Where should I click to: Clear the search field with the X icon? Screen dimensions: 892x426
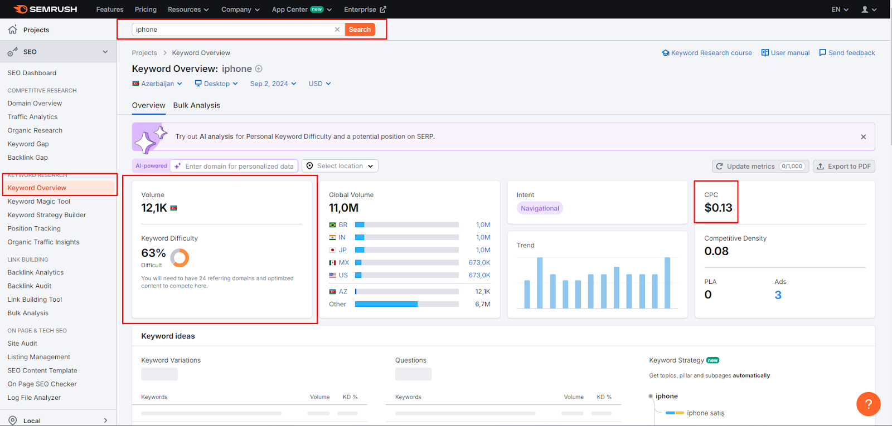pos(337,30)
